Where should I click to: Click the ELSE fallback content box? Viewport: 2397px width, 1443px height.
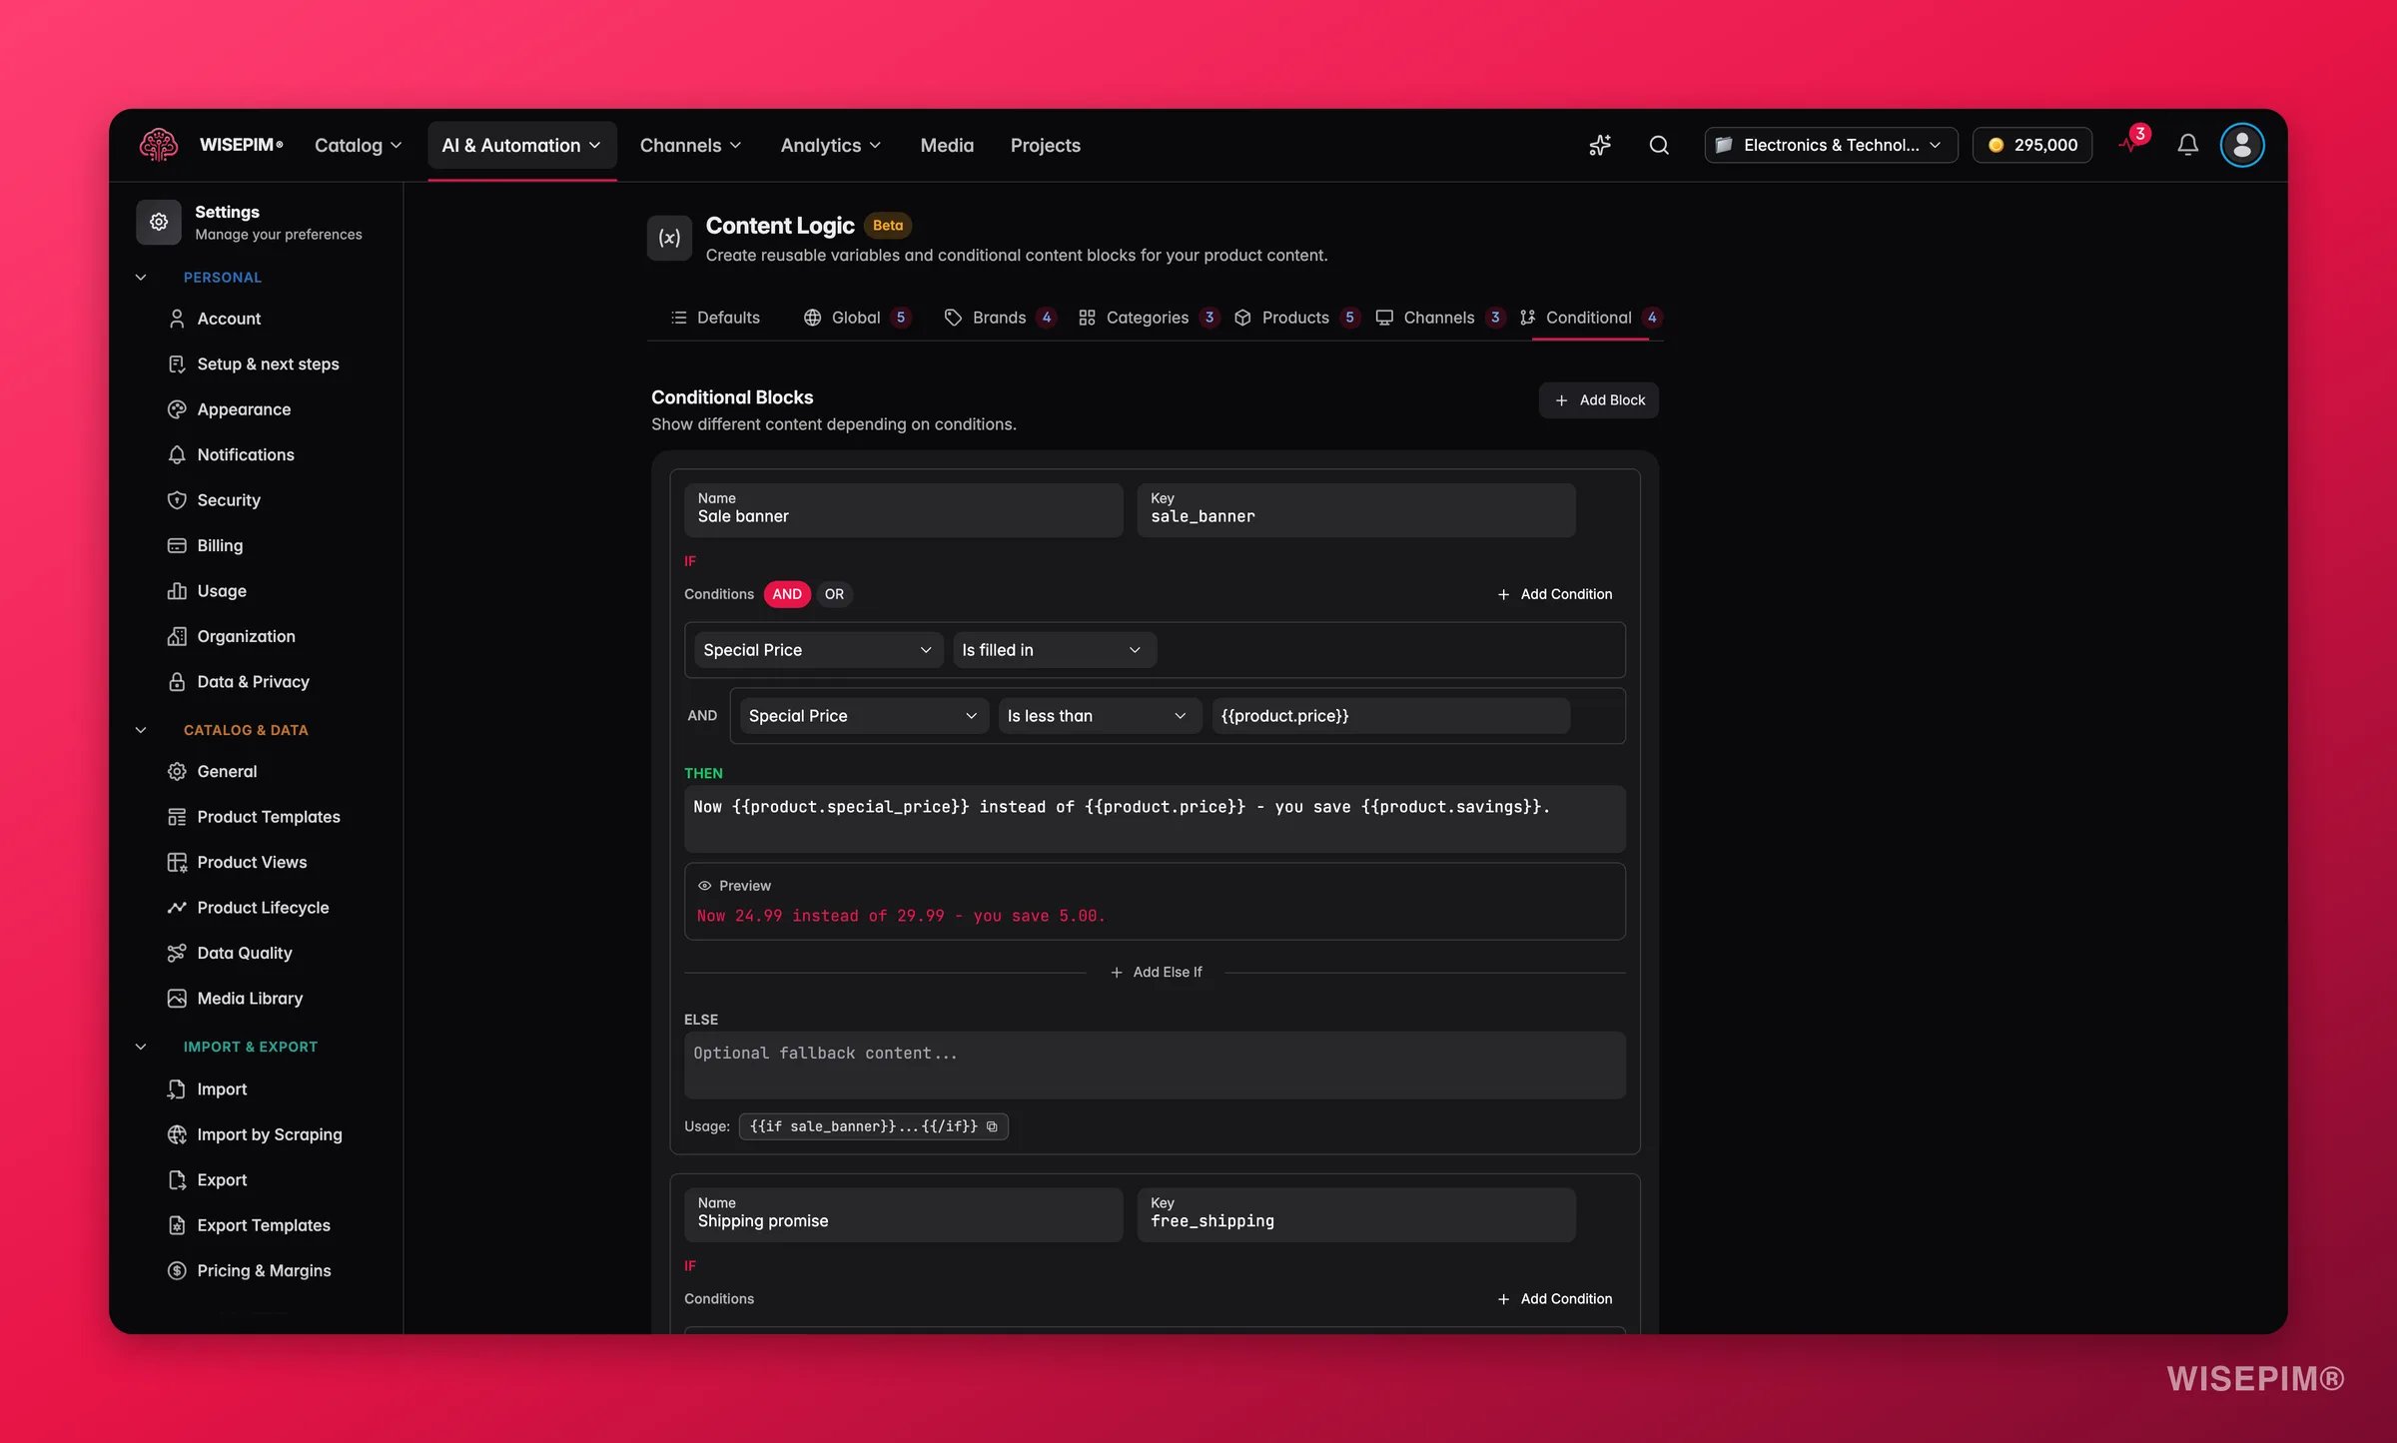[x=1155, y=1066]
